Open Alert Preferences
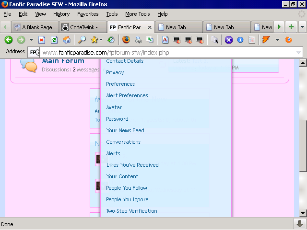 pyautogui.click(x=127, y=95)
